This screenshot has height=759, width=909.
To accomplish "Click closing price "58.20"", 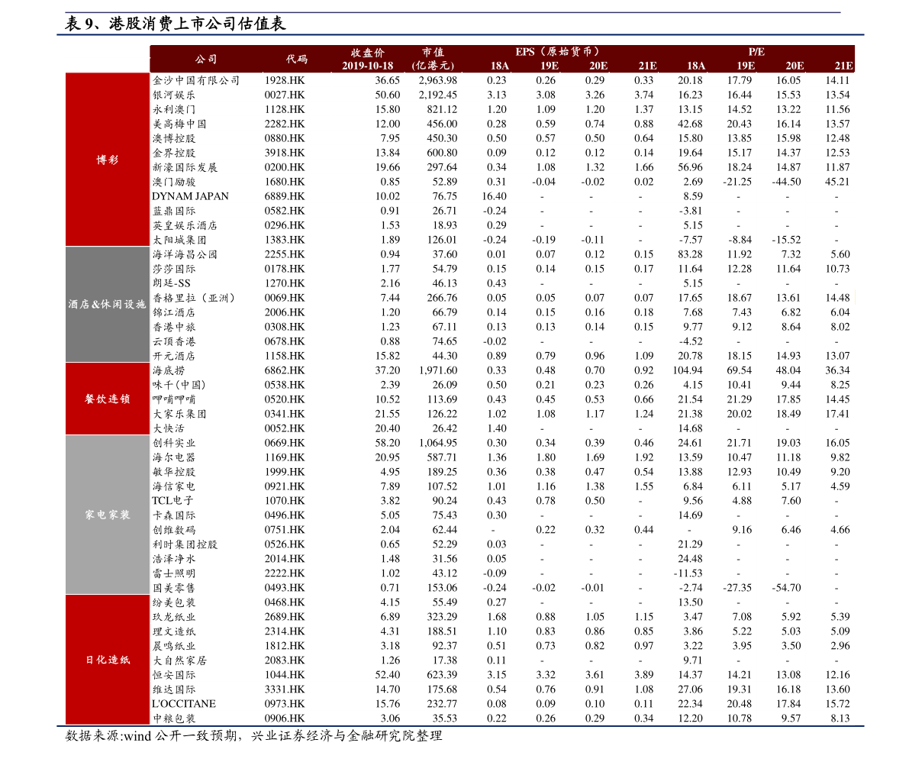I will point(388,443).
